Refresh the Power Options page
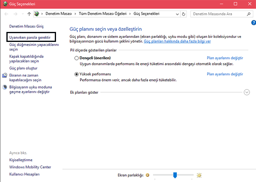256x182 pixels. (x=184, y=14)
